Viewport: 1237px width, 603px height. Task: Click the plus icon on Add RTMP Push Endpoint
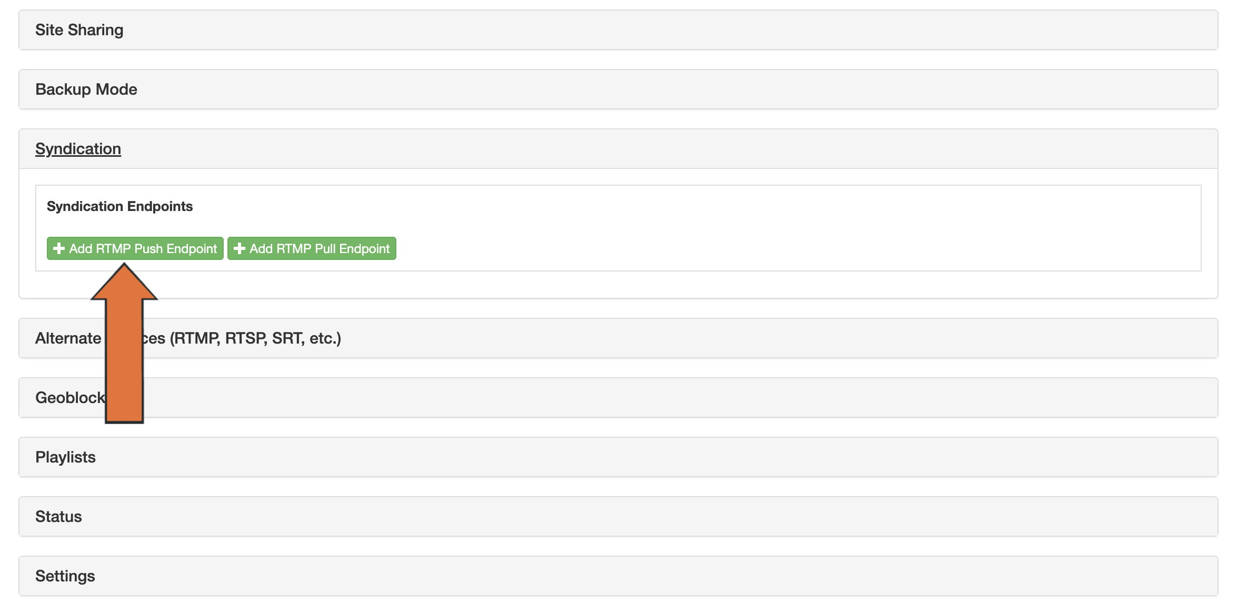pos(59,248)
